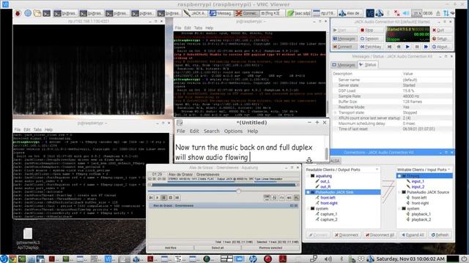Click Add files in Aqualung playlist
The width and height of the screenshot is (469, 263).
click(x=171, y=248)
